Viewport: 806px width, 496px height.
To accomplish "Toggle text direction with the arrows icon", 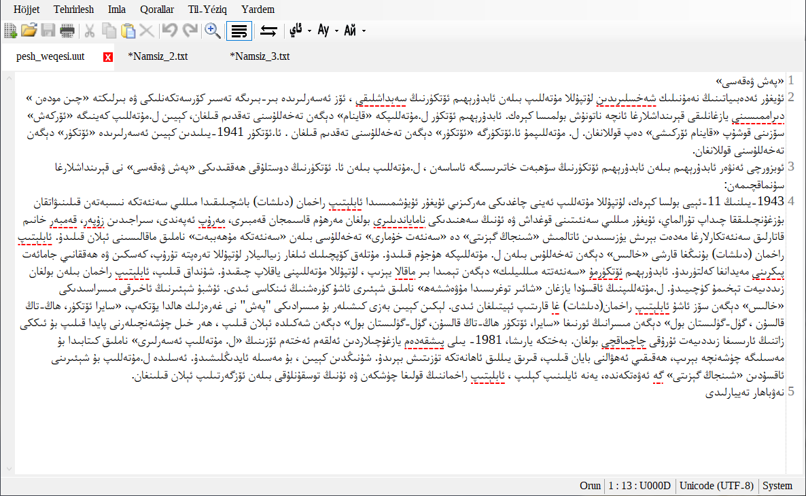I will point(268,31).
